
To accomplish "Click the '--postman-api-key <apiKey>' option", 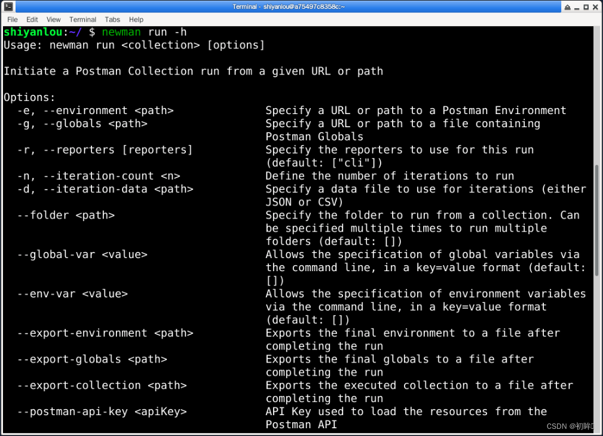I will [x=102, y=412].
